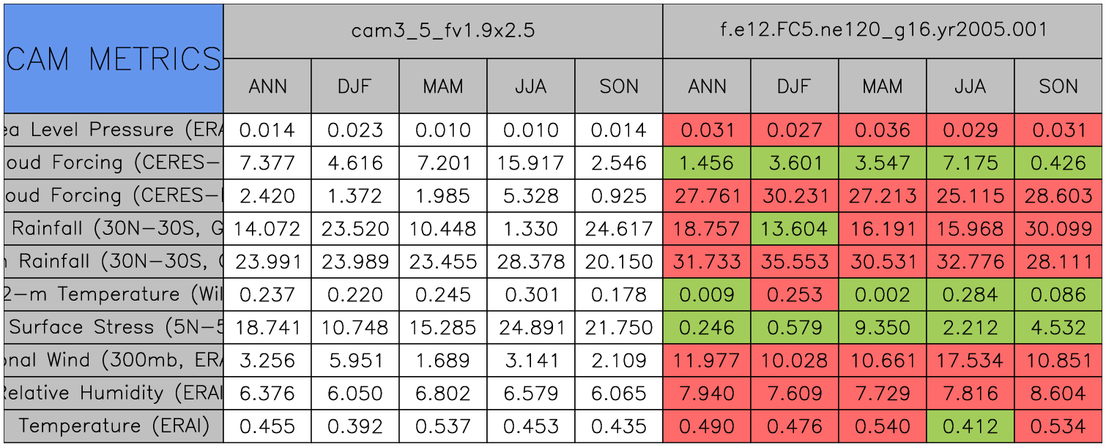Click the blue CAM METRICS title cell
This screenshot has width=1106, height=447.
(x=113, y=59)
